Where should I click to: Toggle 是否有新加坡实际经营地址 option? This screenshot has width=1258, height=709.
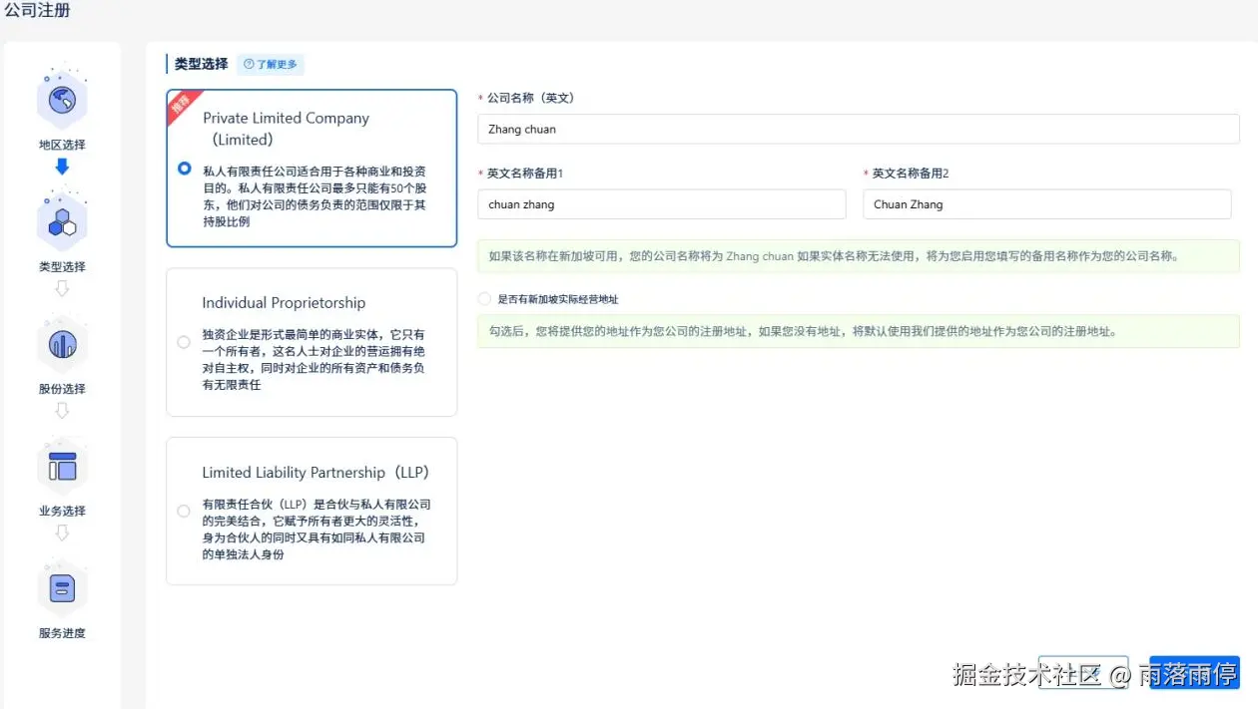click(484, 299)
